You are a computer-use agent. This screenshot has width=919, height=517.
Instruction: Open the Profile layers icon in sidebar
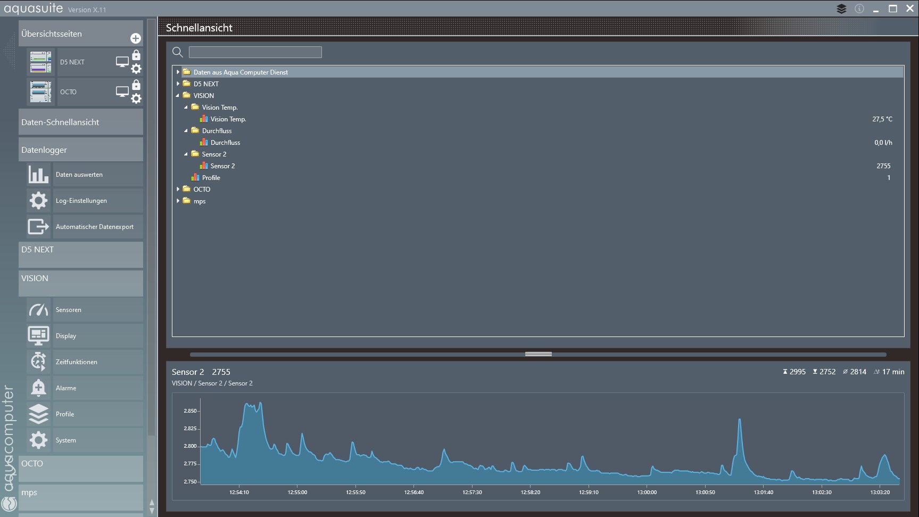(38, 414)
